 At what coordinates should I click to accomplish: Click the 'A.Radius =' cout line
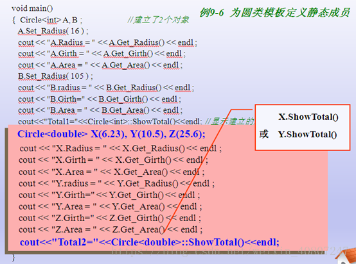[107, 42]
